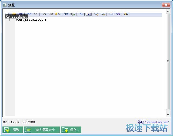This screenshot has width=173, height=136.
Task: Click the redo arrow icon
Action: [36, 14]
